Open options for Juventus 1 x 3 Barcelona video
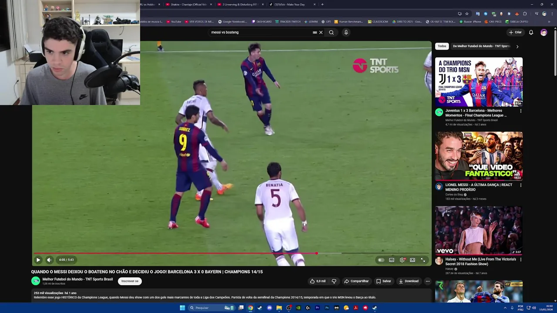 pyautogui.click(x=521, y=111)
